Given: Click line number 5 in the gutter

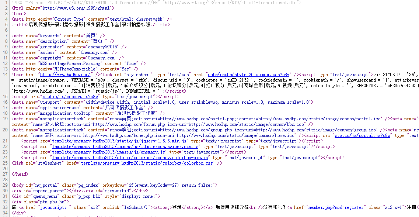Looking at the screenshot, I should coord(6,25).
